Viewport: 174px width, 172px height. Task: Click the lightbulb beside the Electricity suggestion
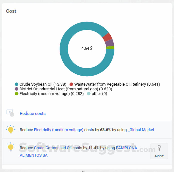(x=11, y=130)
